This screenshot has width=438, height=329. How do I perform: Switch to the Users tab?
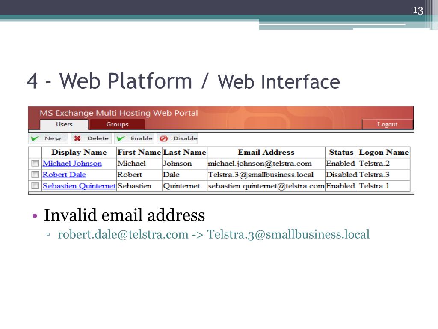pos(64,125)
